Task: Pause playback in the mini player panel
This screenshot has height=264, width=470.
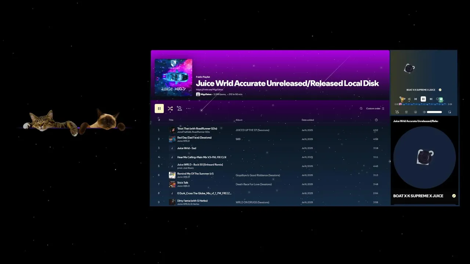Action: (423, 99)
